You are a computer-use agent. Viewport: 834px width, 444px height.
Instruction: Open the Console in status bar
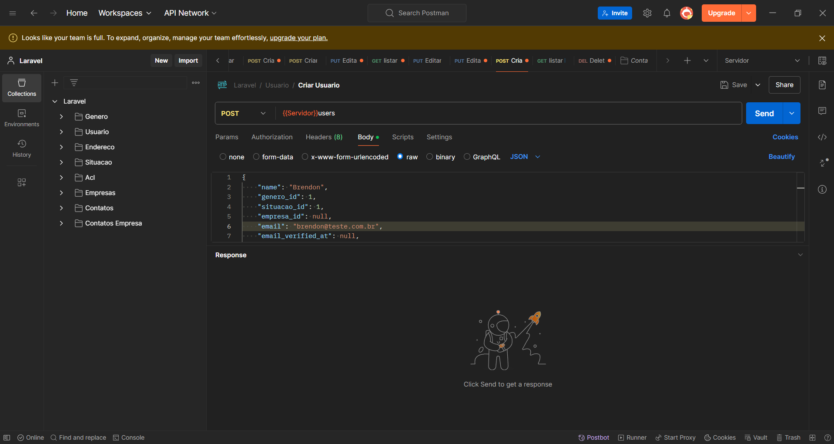pyautogui.click(x=128, y=437)
